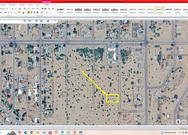Apply a numbered list
This screenshot has height=135, width=188.
[x=33, y=9]
